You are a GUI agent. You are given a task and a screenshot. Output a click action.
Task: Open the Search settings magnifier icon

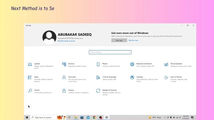tap(30, 91)
